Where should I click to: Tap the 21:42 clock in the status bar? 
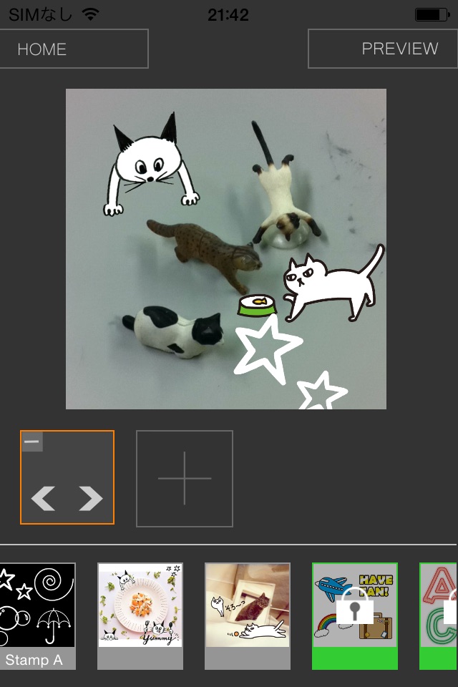[228, 15]
